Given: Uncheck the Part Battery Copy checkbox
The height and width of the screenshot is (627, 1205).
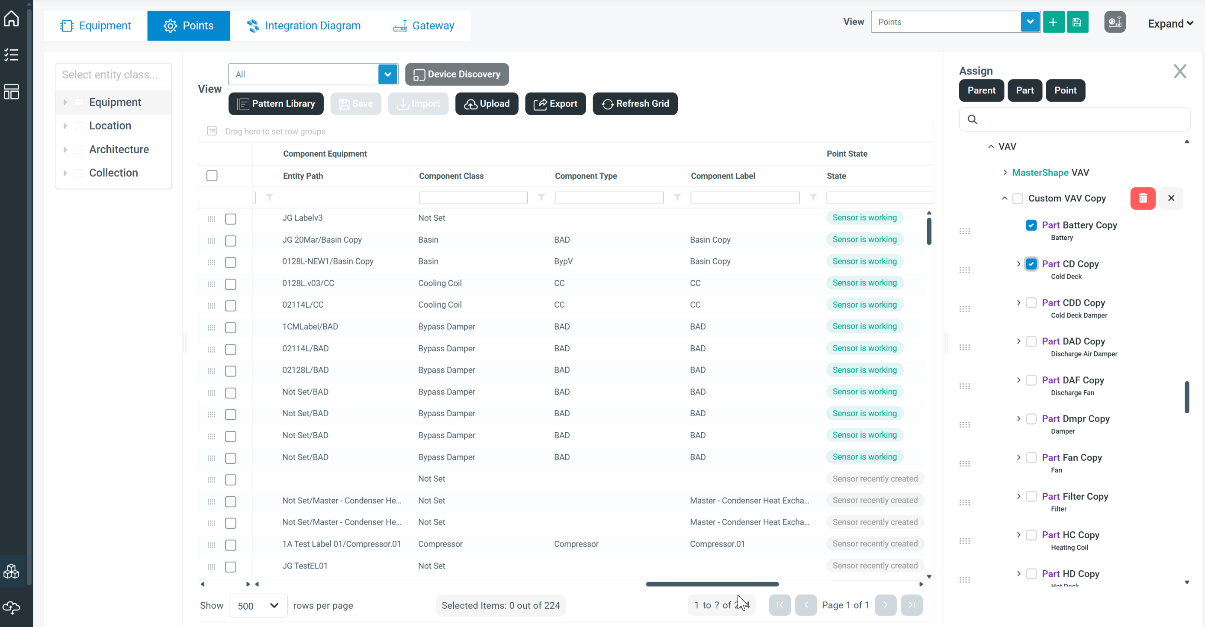Looking at the screenshot, I should [x=1031, y=225].
